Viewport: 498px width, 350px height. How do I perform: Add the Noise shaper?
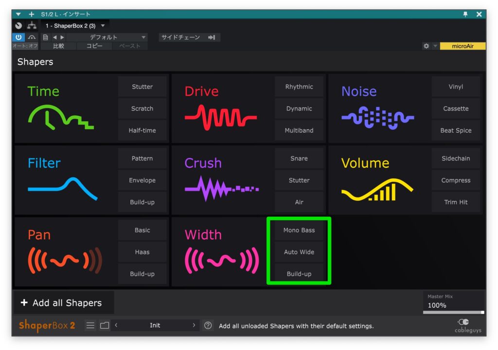tap(379, 108)
